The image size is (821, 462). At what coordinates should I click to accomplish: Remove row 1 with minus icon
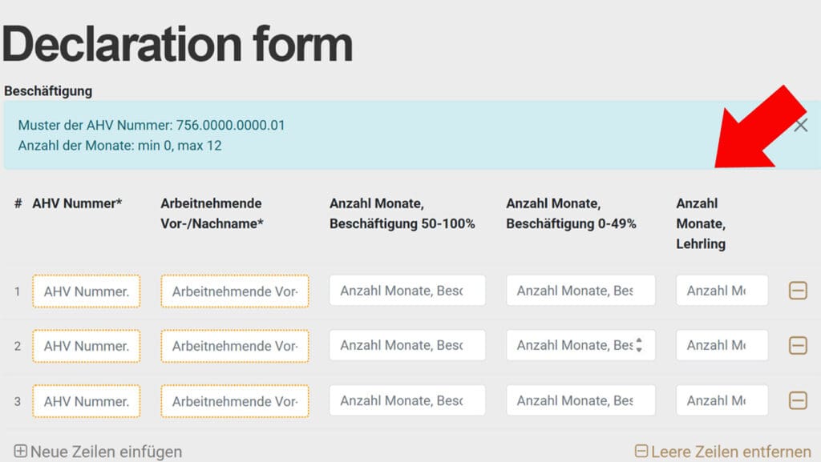tap(798, 291)
